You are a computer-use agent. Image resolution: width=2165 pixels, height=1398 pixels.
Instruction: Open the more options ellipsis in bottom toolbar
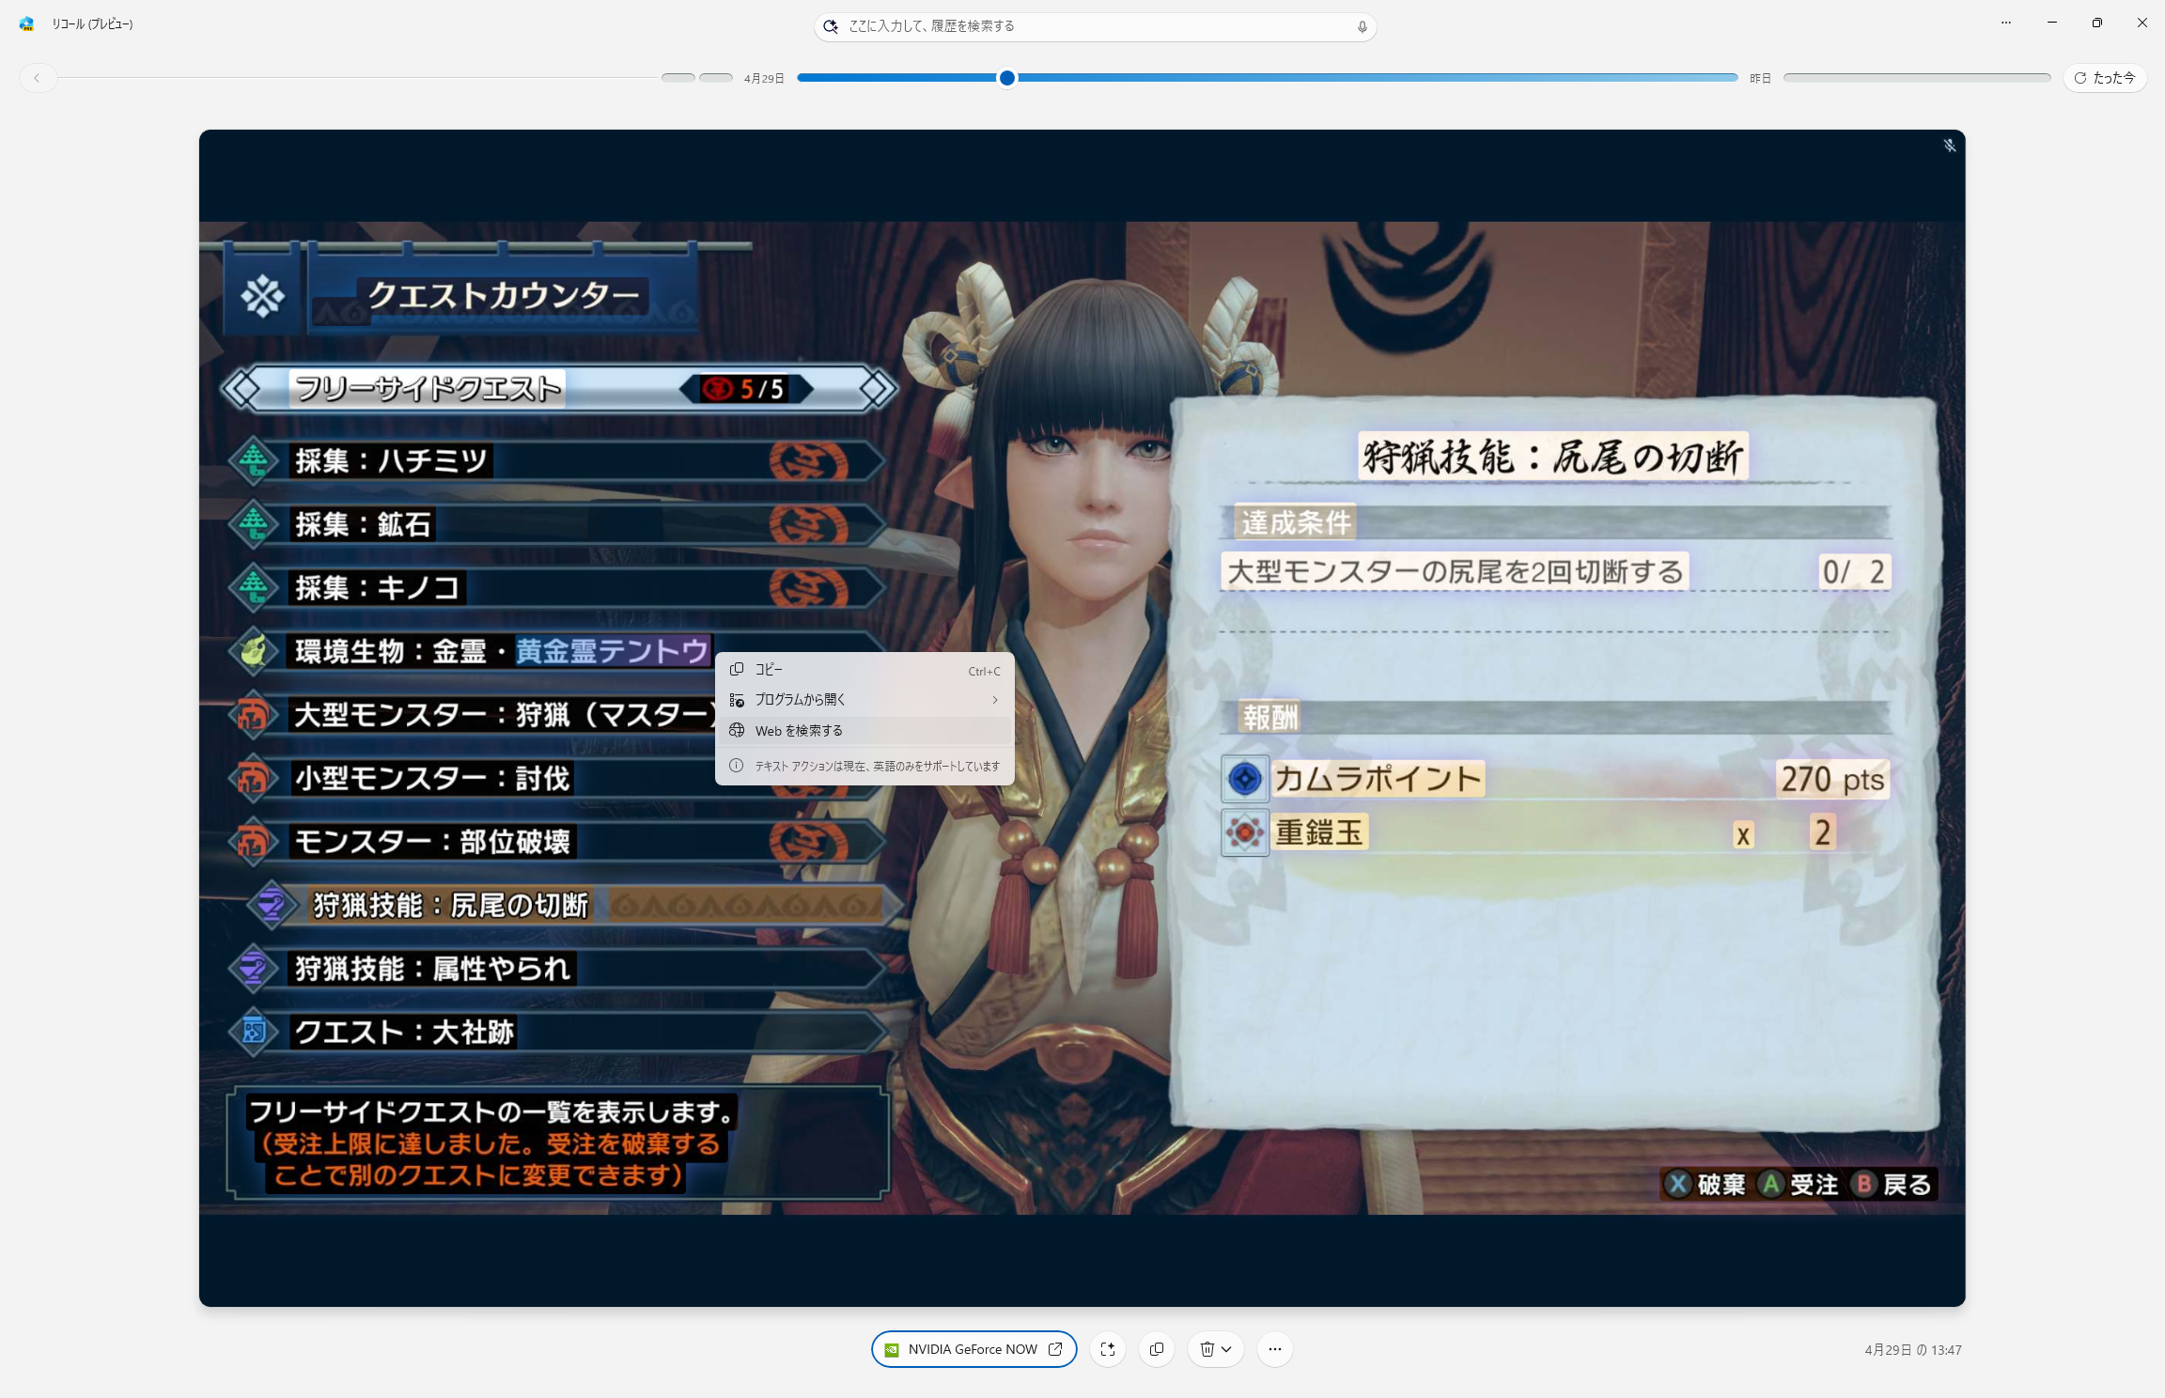(1275, 1349)
